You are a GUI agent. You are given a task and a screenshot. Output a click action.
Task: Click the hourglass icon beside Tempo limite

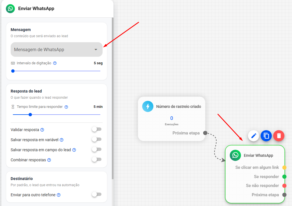(13, 106)
